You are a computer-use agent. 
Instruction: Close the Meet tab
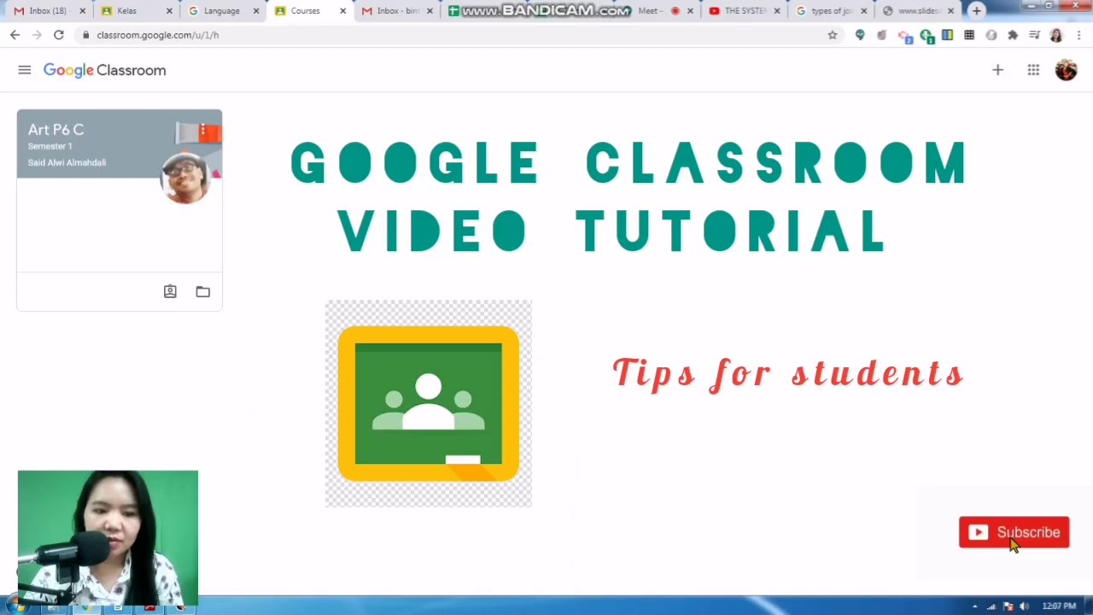(690, 11)
